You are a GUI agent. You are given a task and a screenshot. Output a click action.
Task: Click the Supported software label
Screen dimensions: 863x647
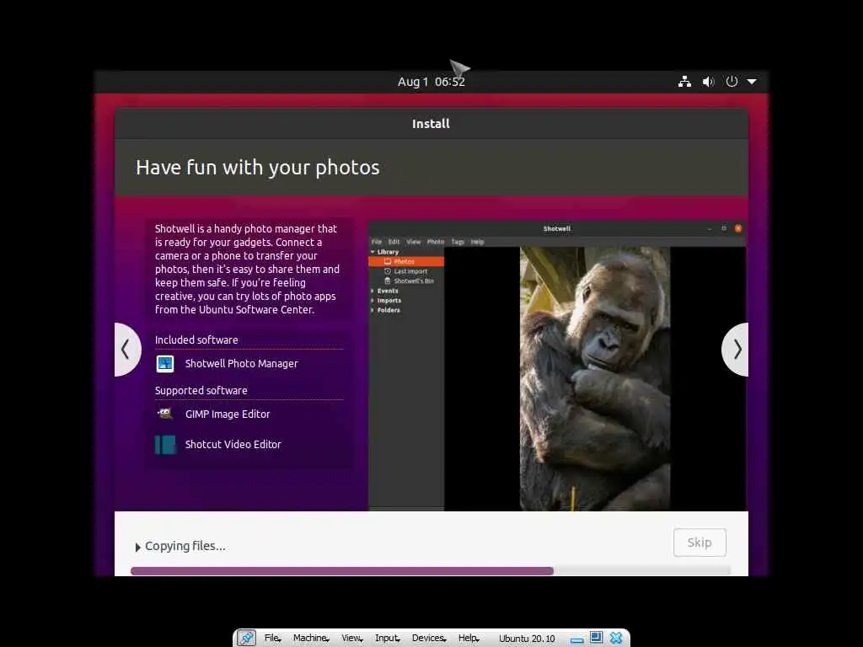(201, 391)
